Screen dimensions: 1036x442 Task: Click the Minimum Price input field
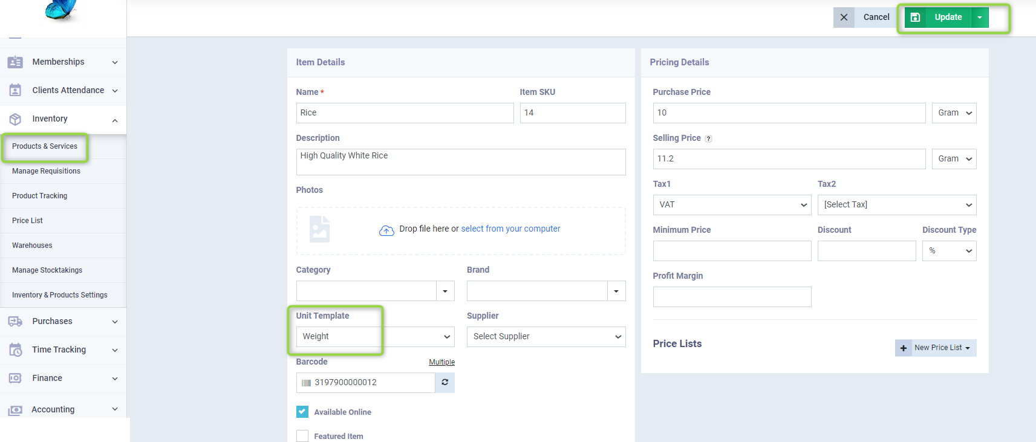[732, 251]
